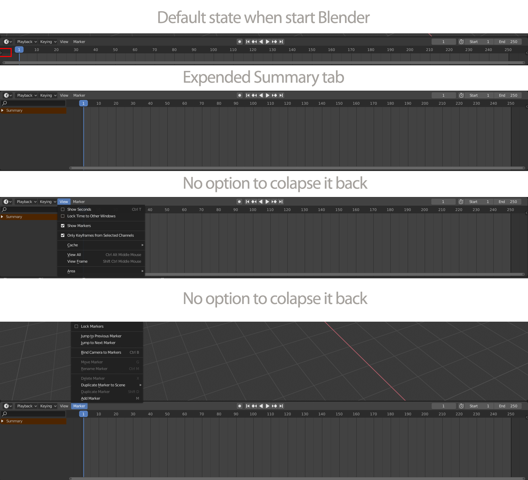The width and height of the screenshot is (528, 480).
Task: Click auto-keying record dot in Default state timeline
Action: tap(239, 42)
